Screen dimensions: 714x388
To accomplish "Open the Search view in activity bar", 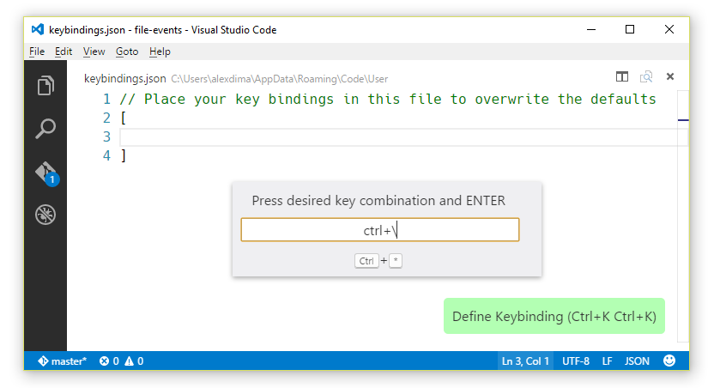I will tap(45, 129).
